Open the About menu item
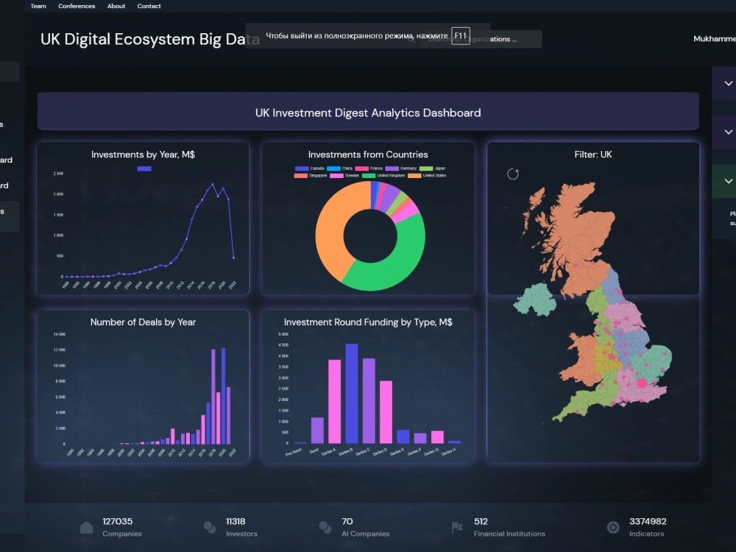Image resolution: width=736 pixels, height=552 pixels. coord(116,6)
